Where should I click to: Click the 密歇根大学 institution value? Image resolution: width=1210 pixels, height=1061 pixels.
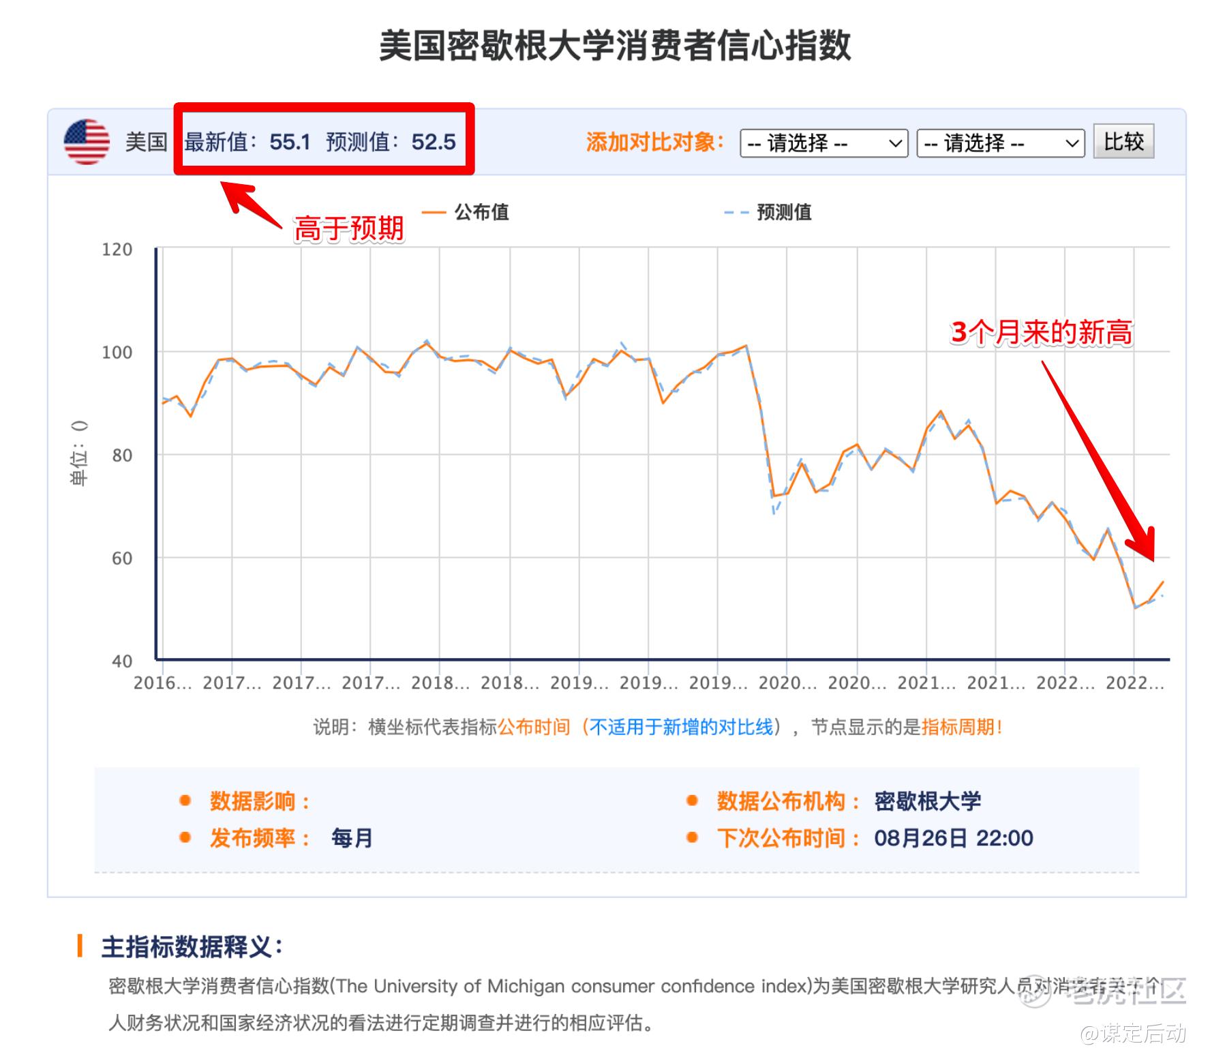[928, 801]
